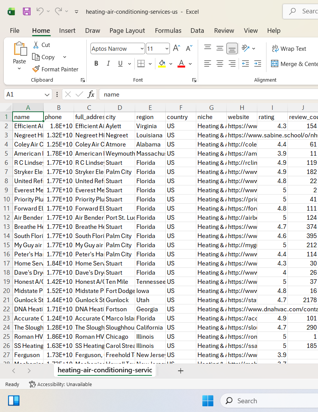Click the Paste clipboard icon

(20, 48)
